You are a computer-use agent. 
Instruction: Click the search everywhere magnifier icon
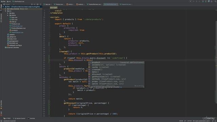click(216, 1)
